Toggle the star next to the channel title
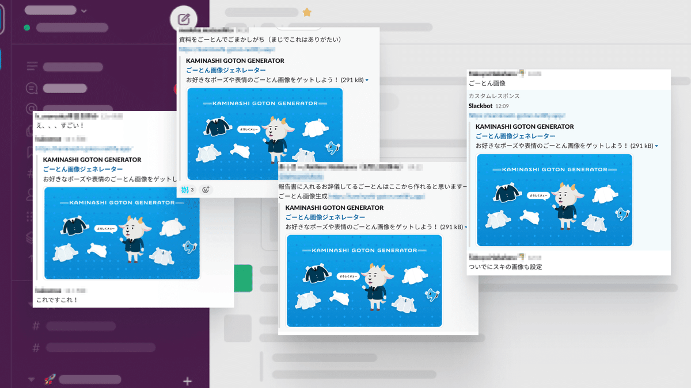Viewport: 691px width, 388px height. 307,12
